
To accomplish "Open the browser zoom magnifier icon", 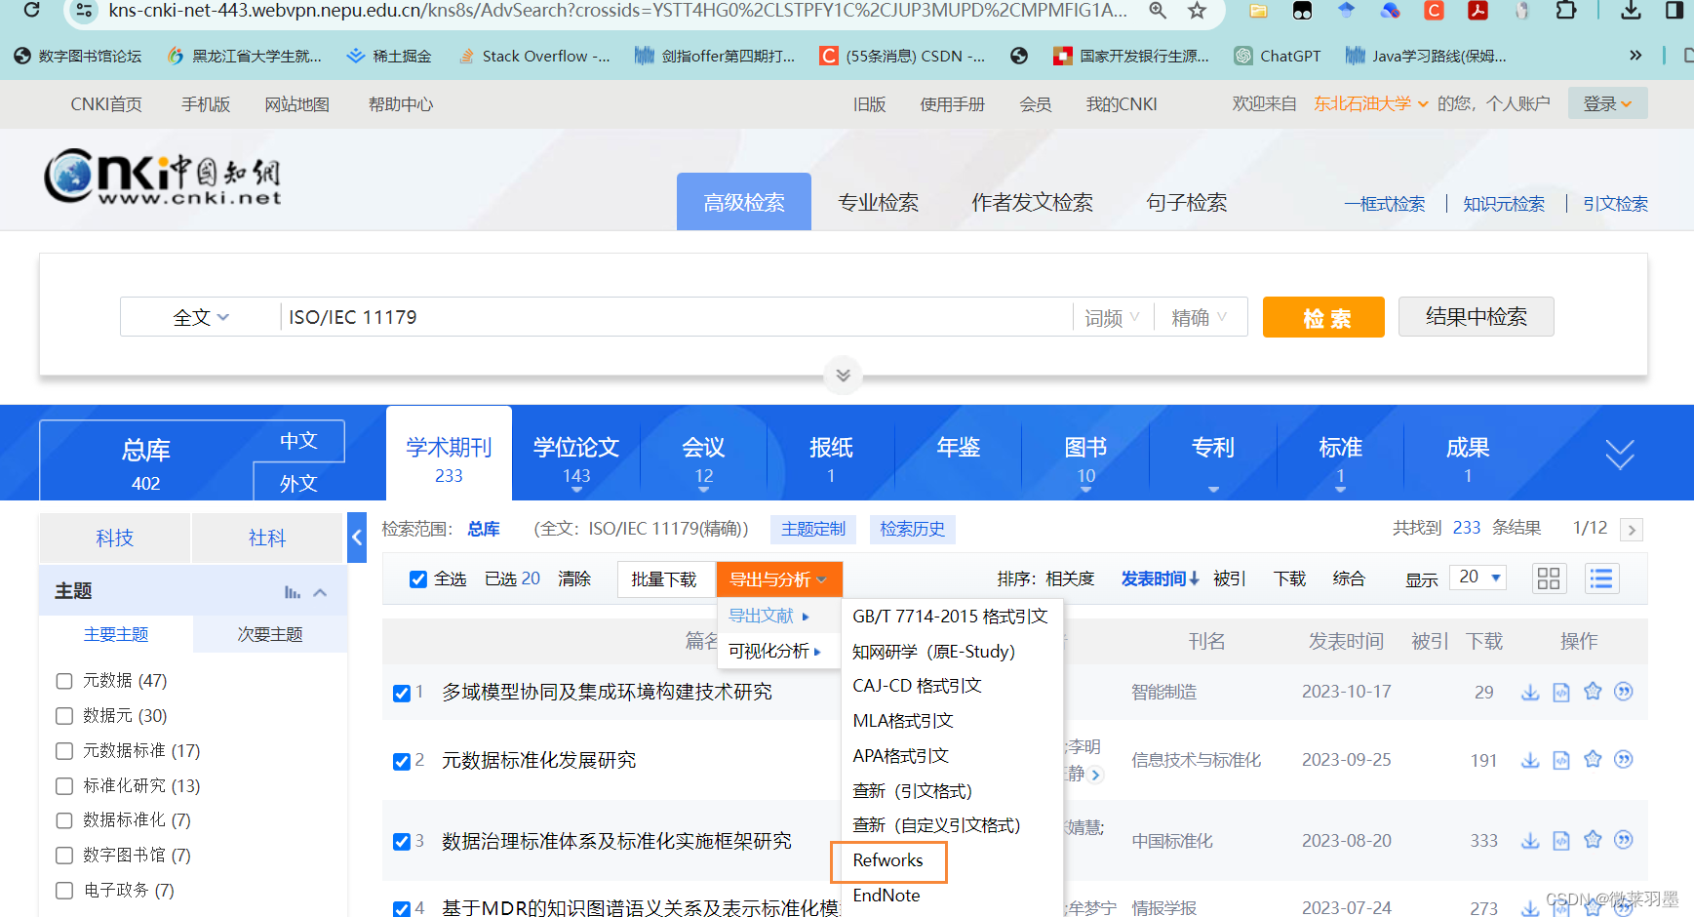I will [1158, 11].
